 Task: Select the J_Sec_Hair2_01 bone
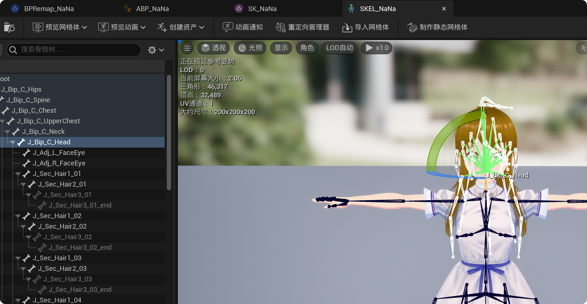point(62,184)
